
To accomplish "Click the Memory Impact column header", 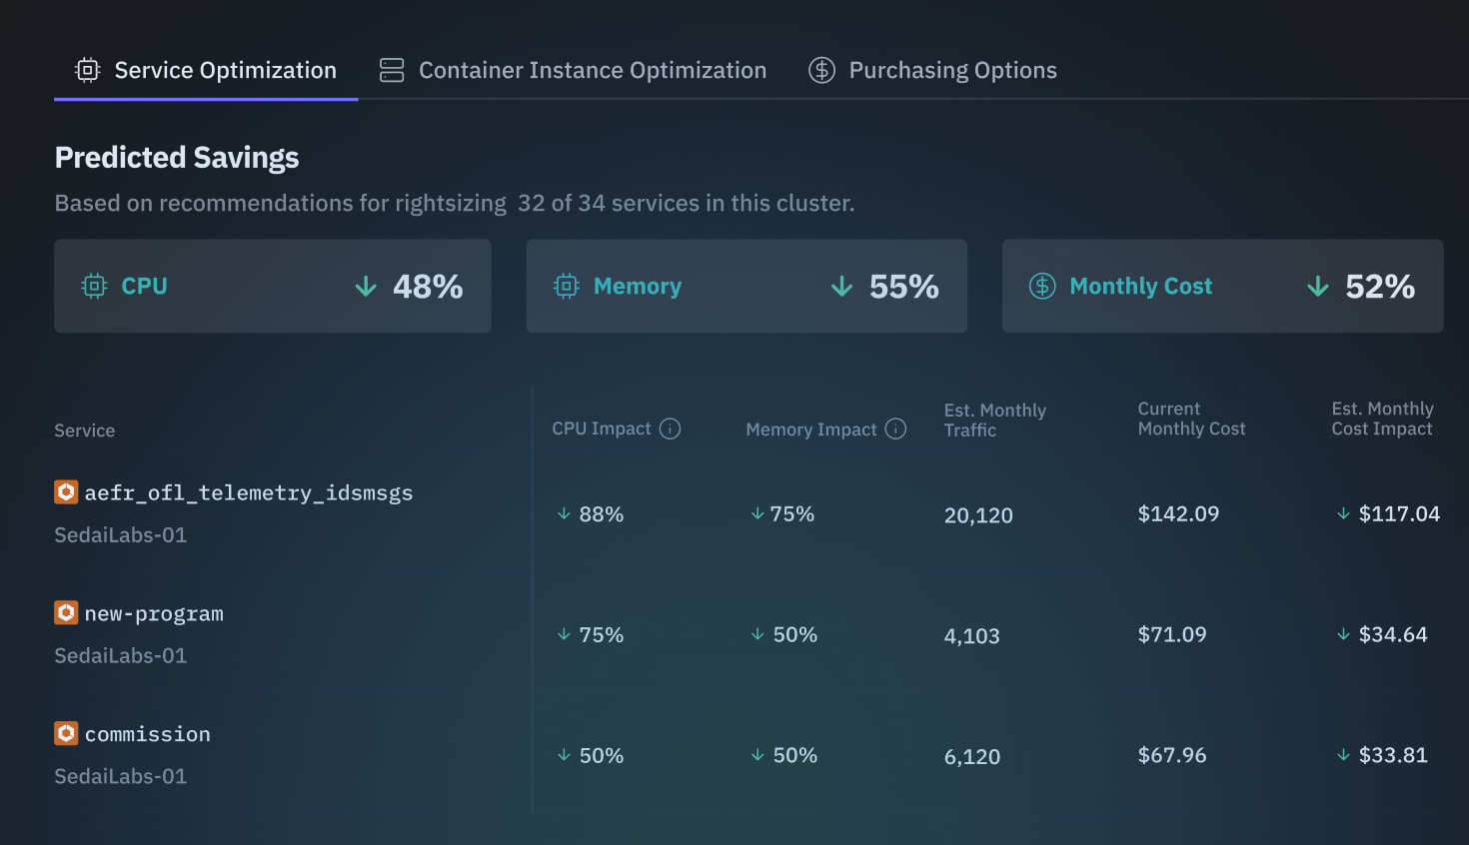I will pos(811,429).
